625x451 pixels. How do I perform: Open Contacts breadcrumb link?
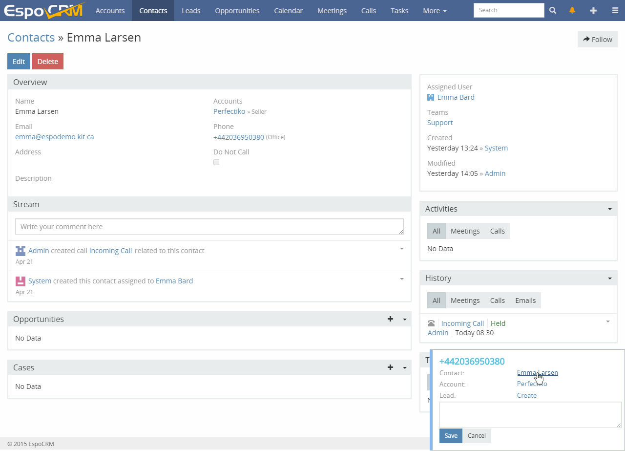[31, 38]
